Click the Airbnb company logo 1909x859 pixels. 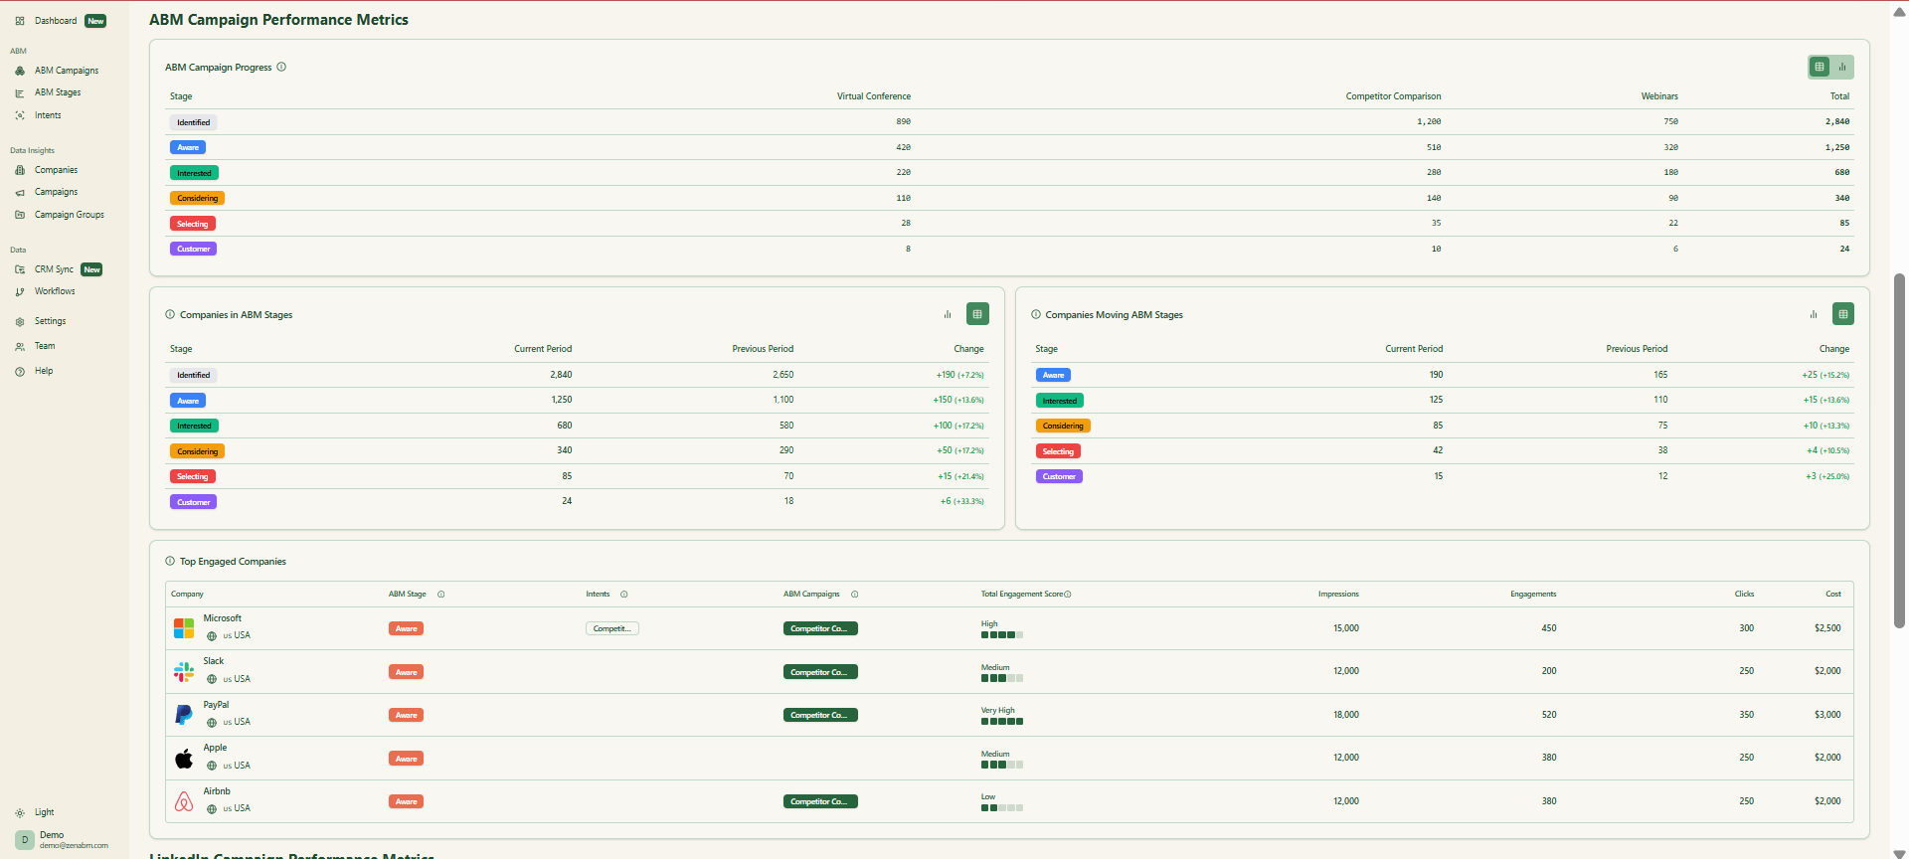(x=184, y=801)
